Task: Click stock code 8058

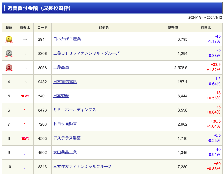Action: coord(42,68)
